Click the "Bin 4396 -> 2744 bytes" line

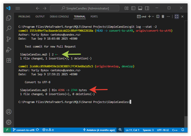(x=69, y=90)
